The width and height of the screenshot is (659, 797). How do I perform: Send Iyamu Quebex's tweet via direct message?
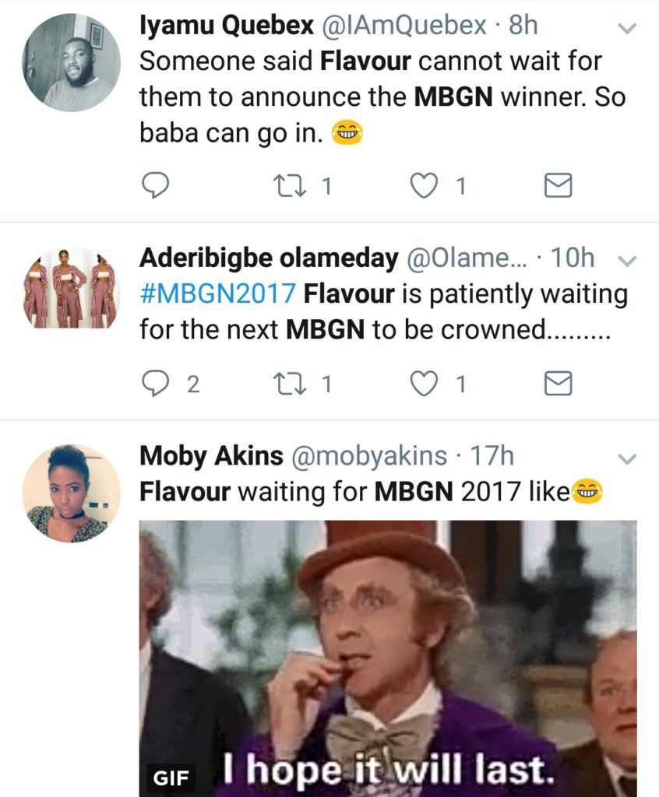tap(559, 185)
